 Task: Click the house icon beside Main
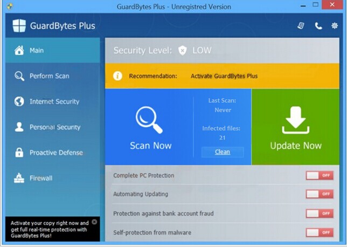point(19,50)
